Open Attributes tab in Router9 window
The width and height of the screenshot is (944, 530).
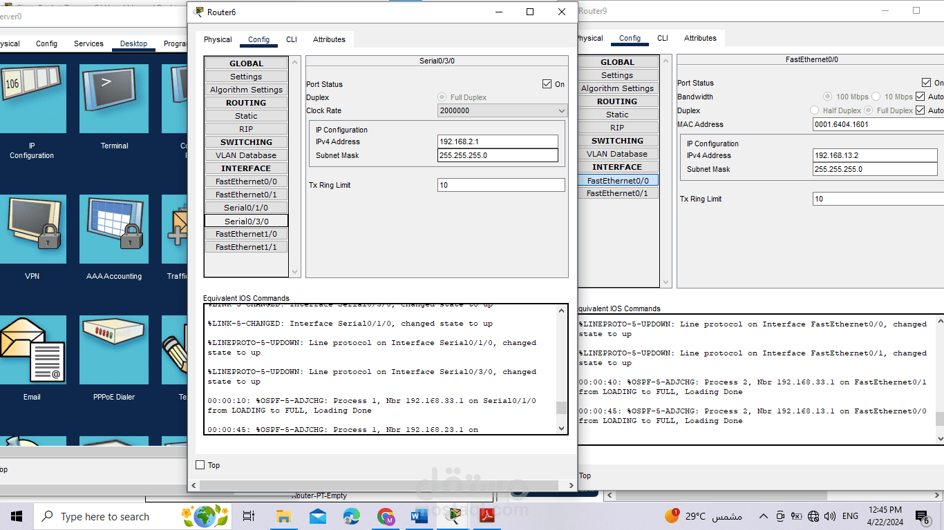pyautogui.click(x=700, y=38)
